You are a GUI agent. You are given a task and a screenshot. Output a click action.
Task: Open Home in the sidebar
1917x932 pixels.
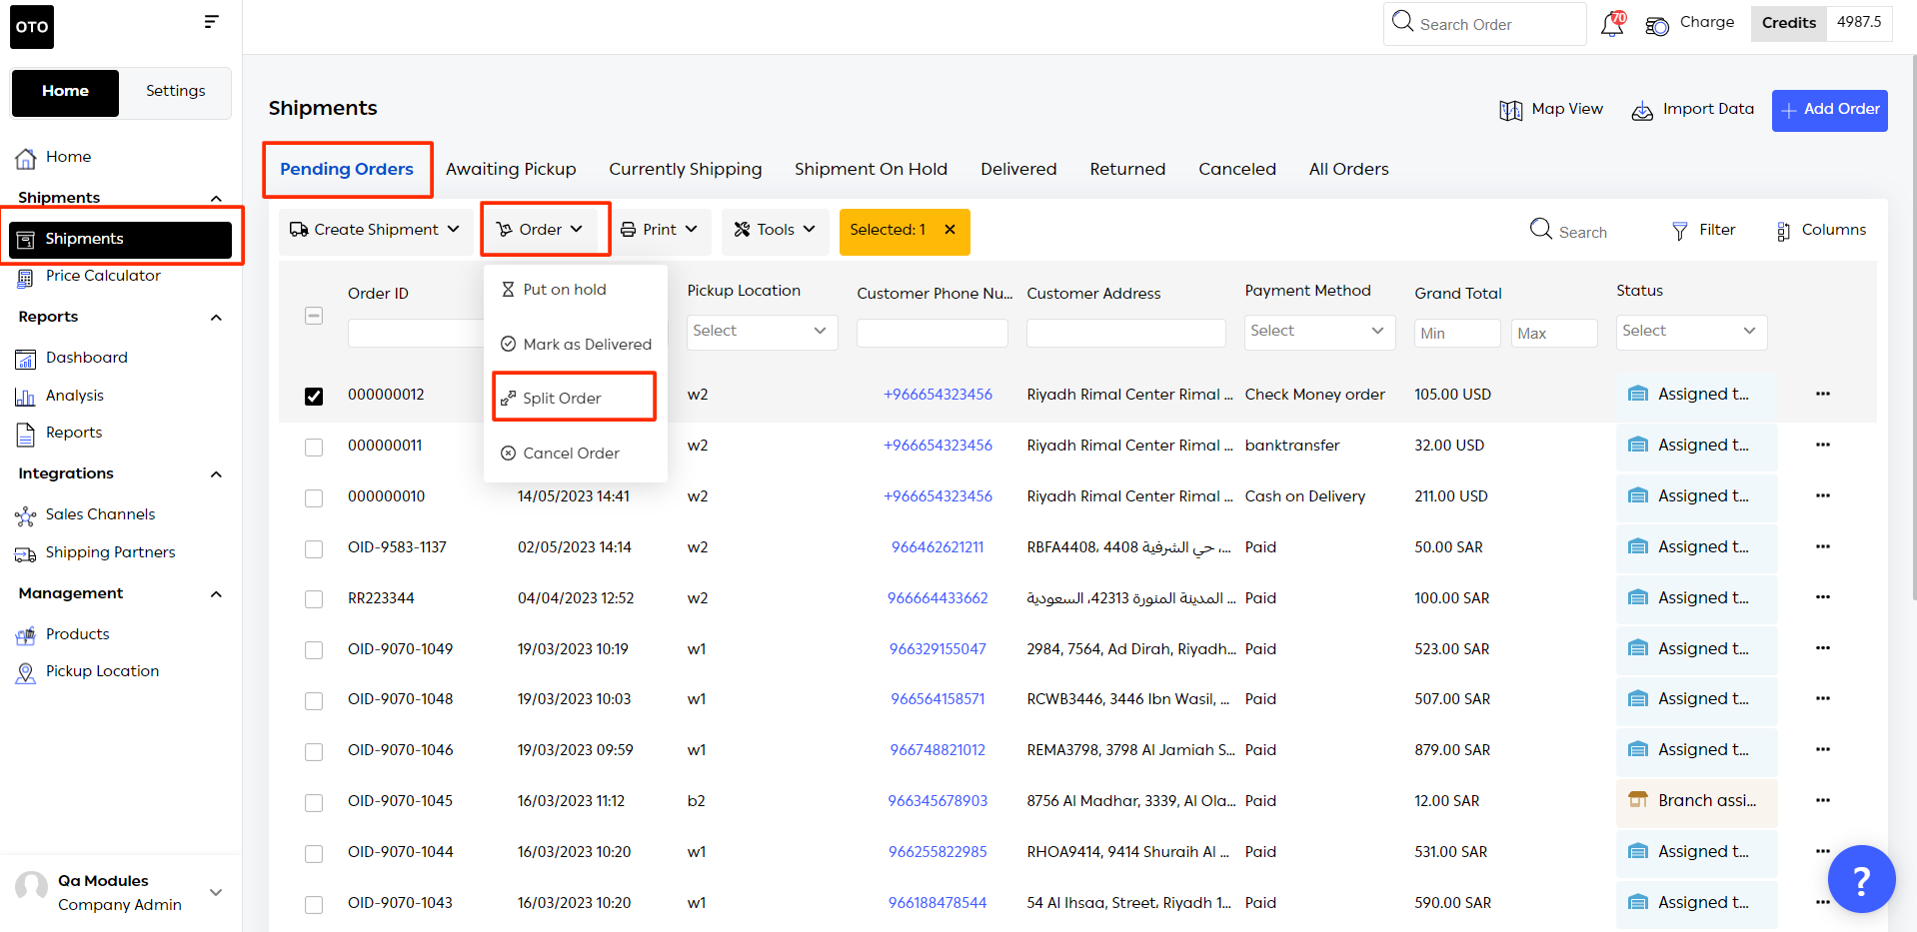(x=68, y=157)
